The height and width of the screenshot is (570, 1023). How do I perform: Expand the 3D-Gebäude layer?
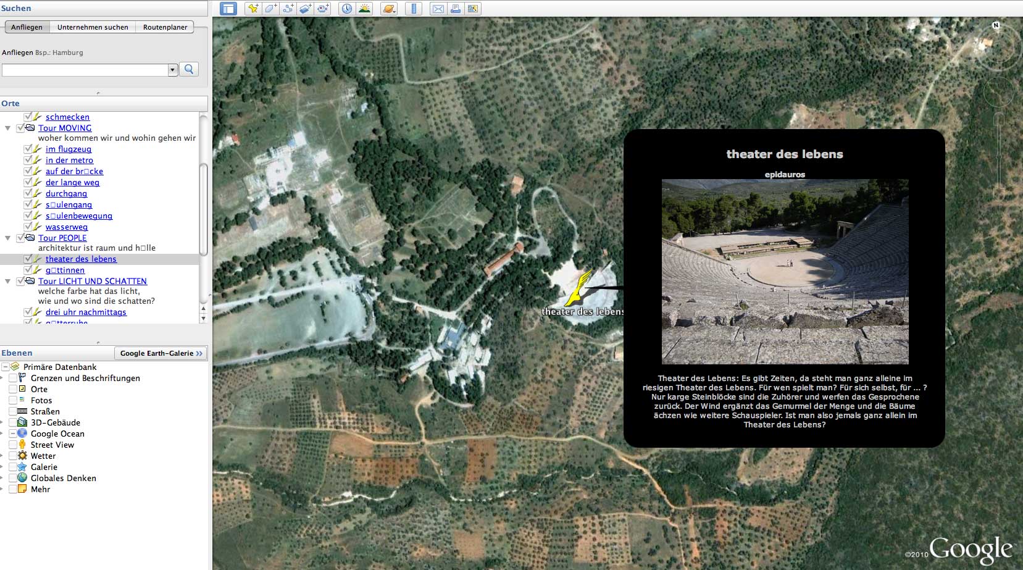[x=2, y=422]
